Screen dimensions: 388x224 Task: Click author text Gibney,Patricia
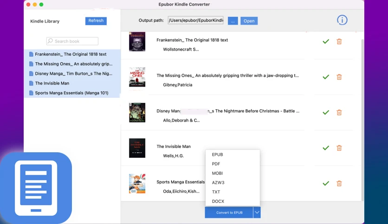(178, 85)
